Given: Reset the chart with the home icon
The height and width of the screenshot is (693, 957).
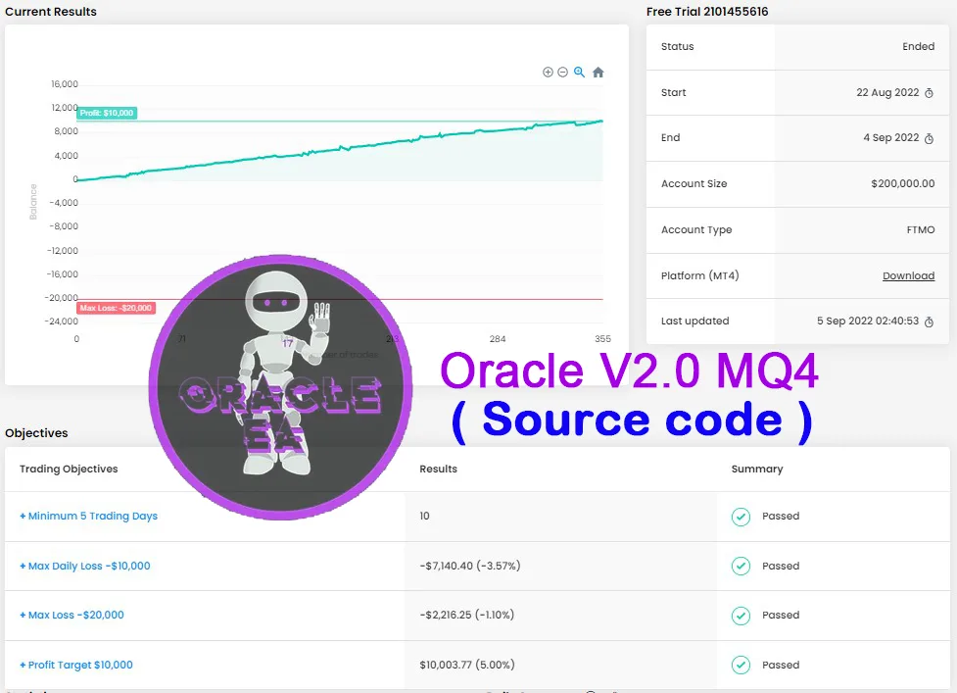Looking at the screenshot, I should click(598, 72).
